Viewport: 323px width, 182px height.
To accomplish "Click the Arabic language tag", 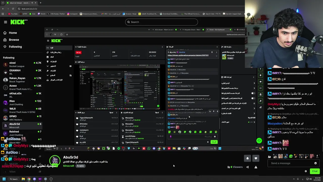I will coord(80,166).
